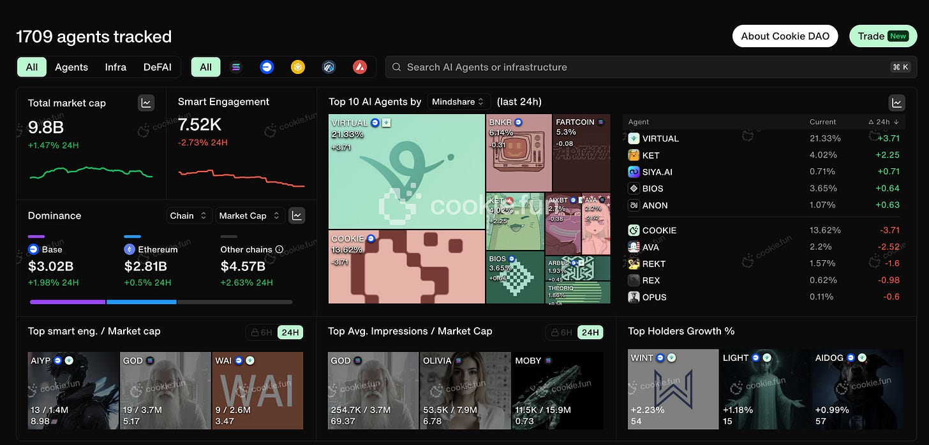Open LIGHT card in holders growth
Image resolution: width=929 pixels, height=445 pixels.
coord(765,389)
